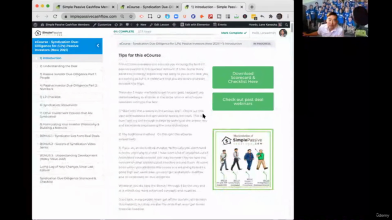Click the undo-arrow extension icon

262,16
